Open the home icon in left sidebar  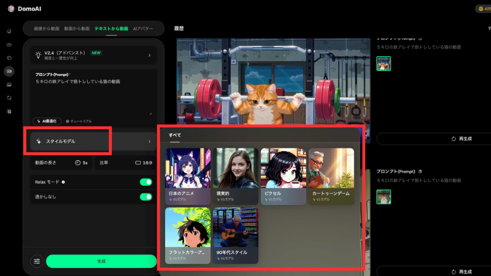point(9,31)
